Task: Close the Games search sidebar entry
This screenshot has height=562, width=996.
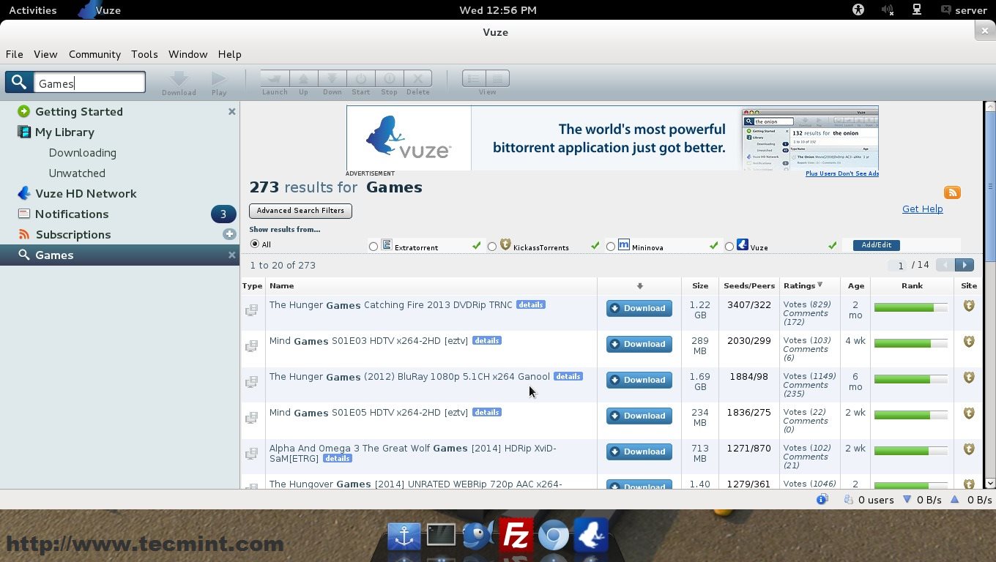Action: click(231, 255)
